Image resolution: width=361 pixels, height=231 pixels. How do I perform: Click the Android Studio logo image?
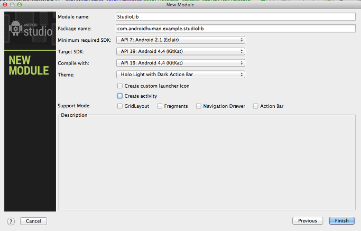tap(30, 29)
